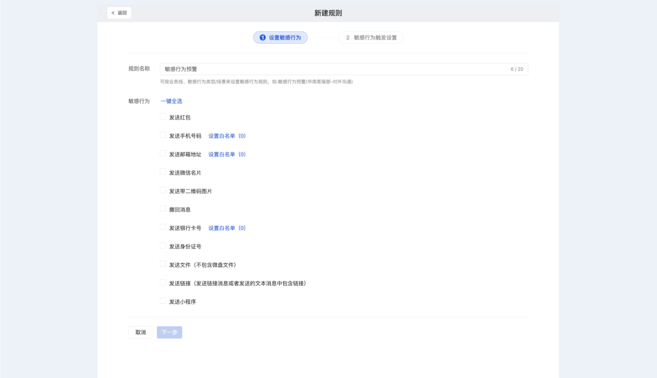Toggle the 撤回消息 checkbox

click(x=163, y=209)
